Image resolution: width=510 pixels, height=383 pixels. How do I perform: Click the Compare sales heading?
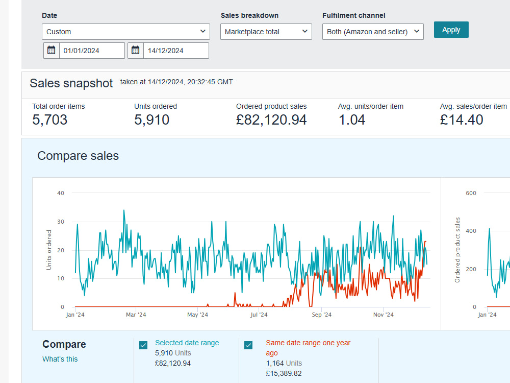(78, 156)
